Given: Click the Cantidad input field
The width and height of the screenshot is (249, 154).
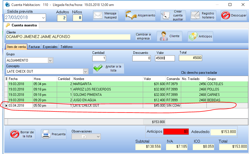Looking at the screenshot, I should point(99,58).
